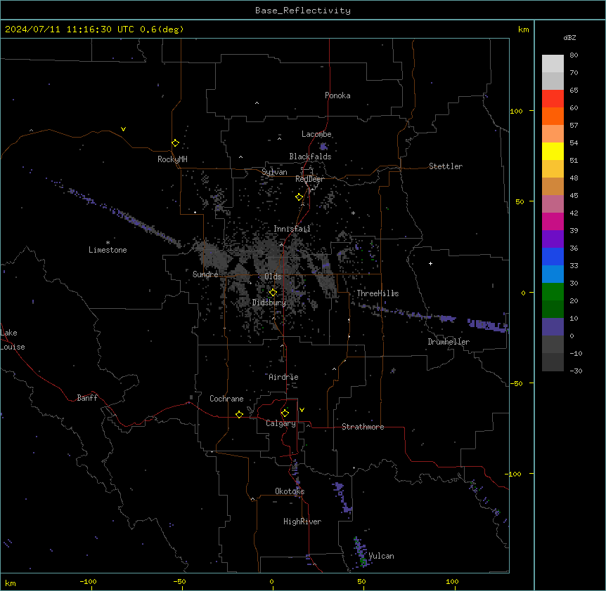This screenshot has width=606, height=591.
Task: Click the yellow diamond marker below Cochrane
Action: [x=239, y=414]
